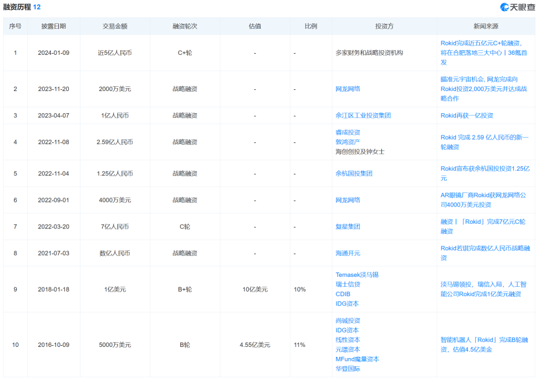Click the 融资轮次 column header
The width and height of the screenshot is (540, 379).
(x=185, y=26)
